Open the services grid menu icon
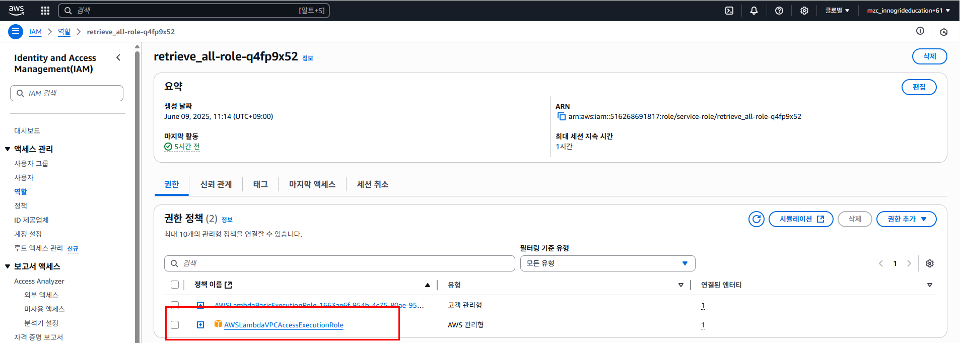The height and width of the screenshot is (343, 960). coord(45,10)
